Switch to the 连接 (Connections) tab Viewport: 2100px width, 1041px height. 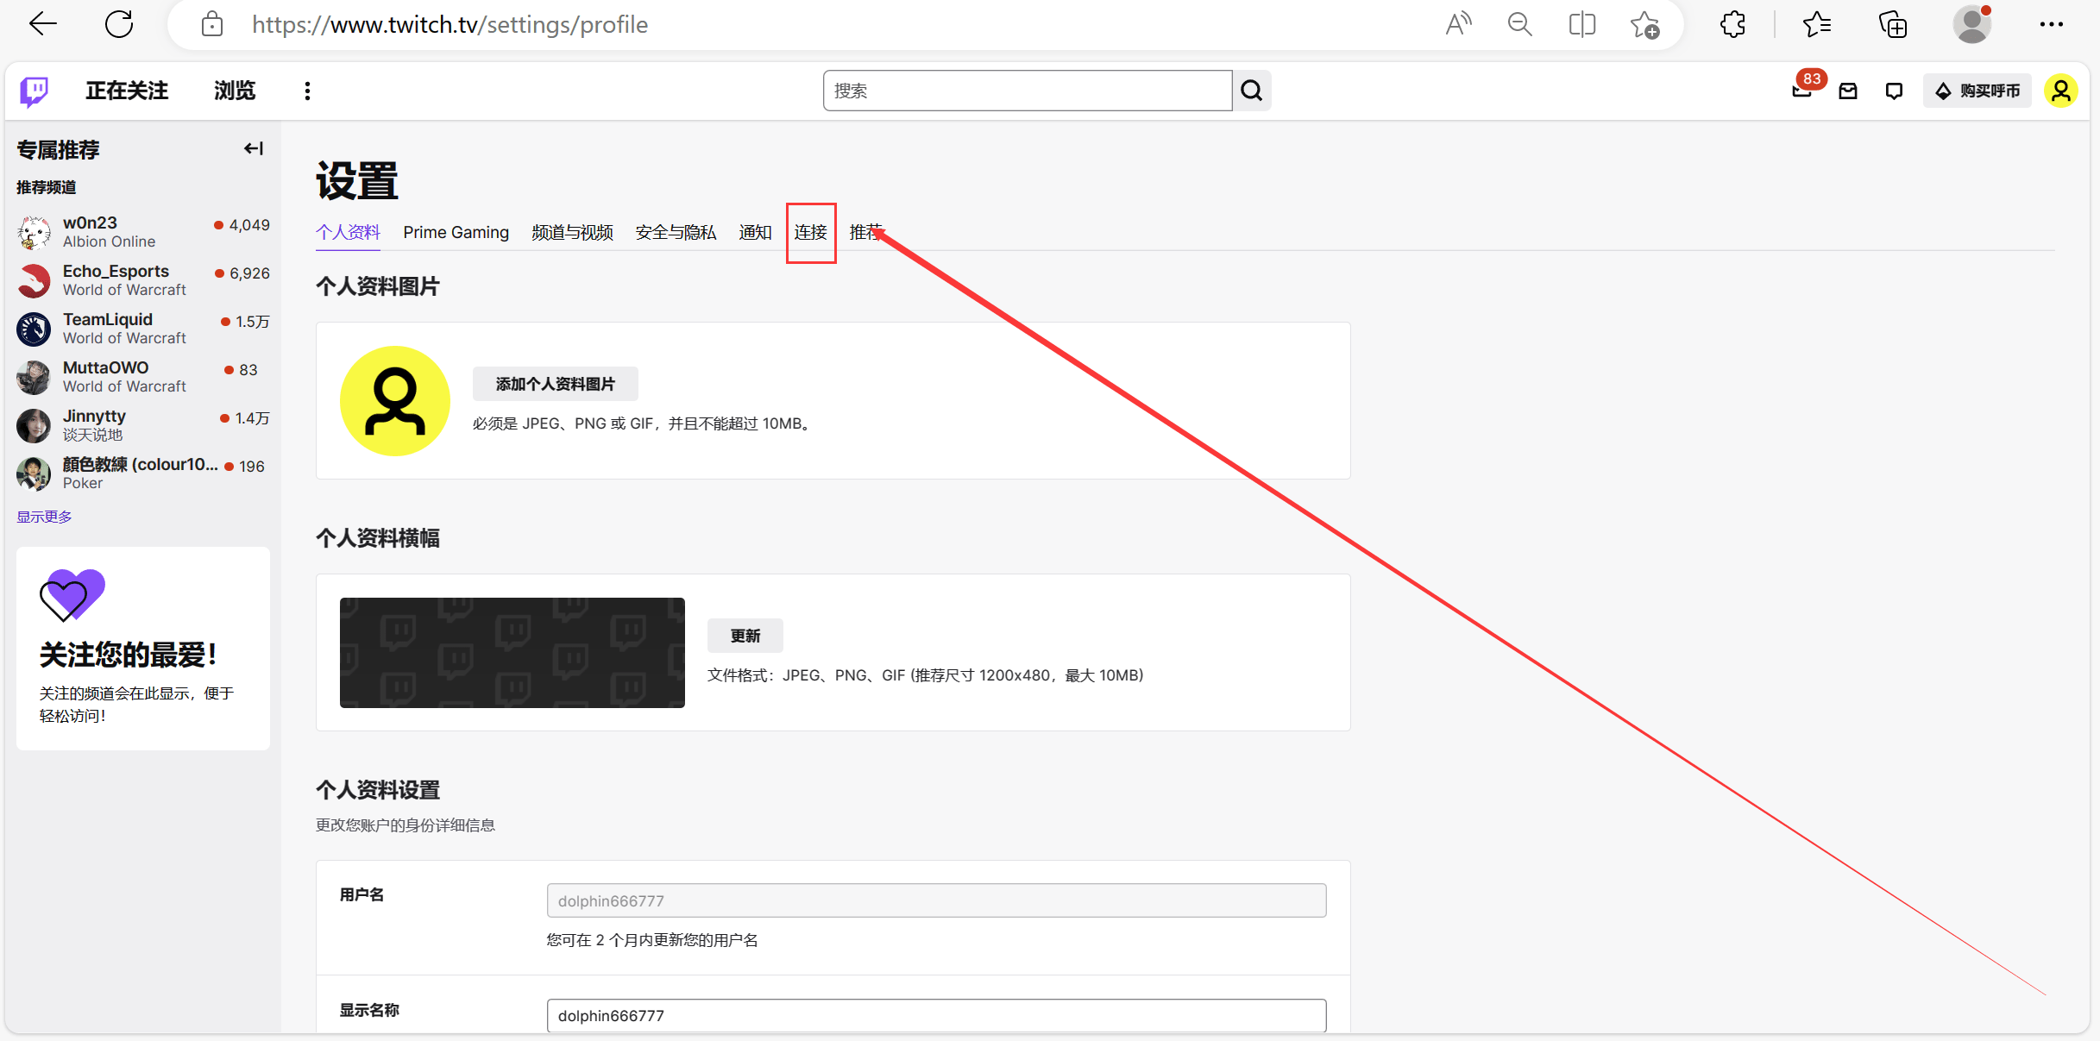(x=810, y=231)
